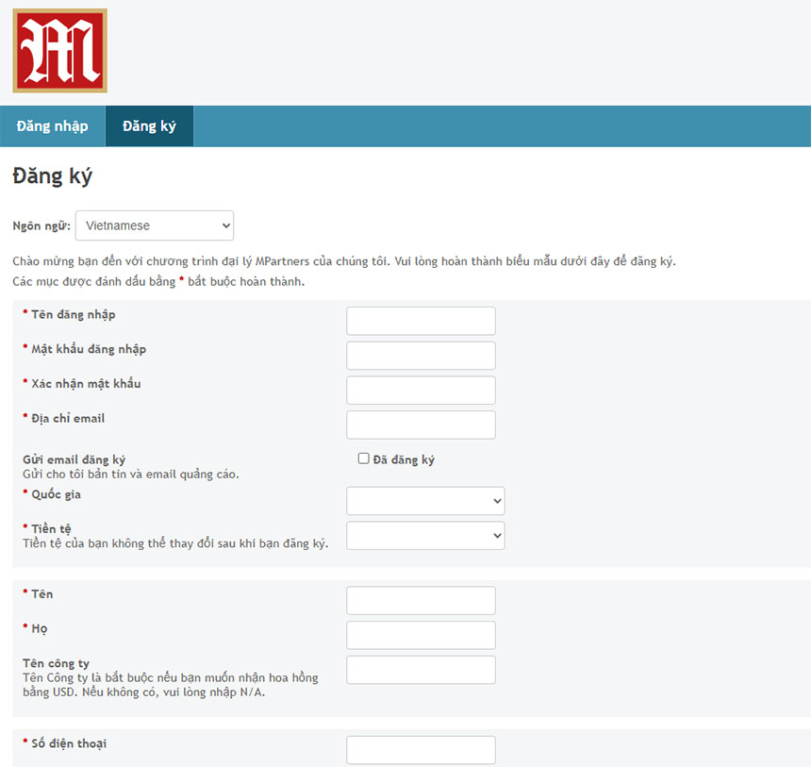The height and width of the screenshot is (767, 811).
Task: Click the red M logo
Action: [x=60, y=51]
